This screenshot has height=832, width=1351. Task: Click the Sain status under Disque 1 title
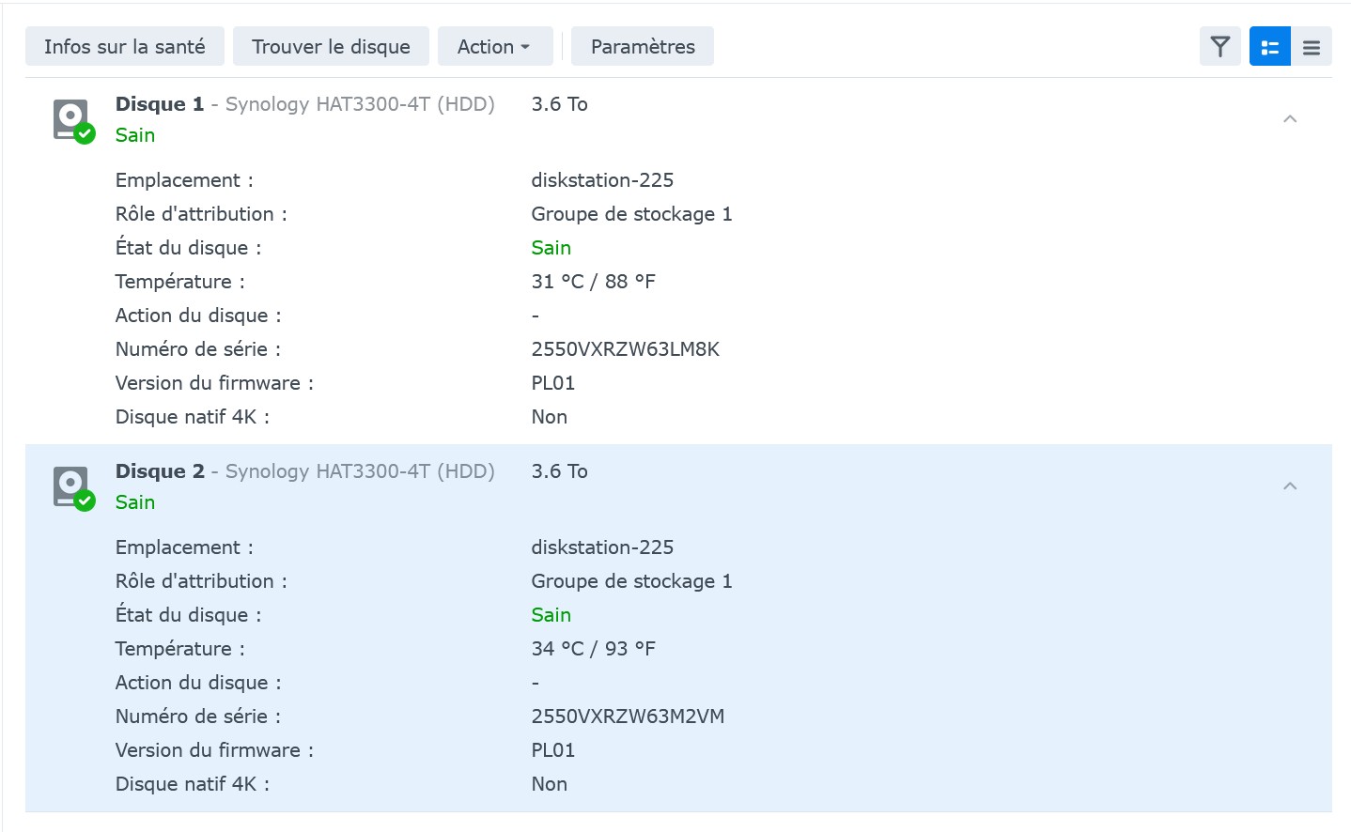click(x=135, y=135)
